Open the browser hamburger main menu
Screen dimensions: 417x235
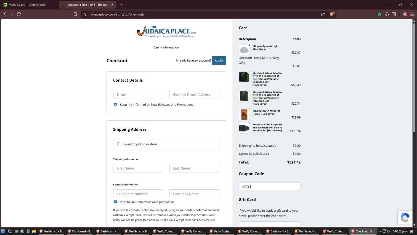[x=412, y=14]
